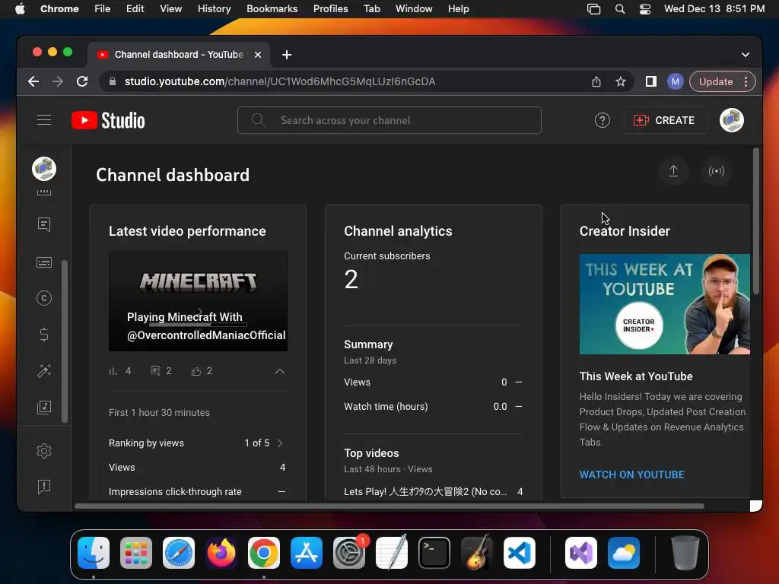Image resolution: width=779 pixels, height=584 pixels.
Task: Reload the page in Chrome
Action: tap(82, 81)
